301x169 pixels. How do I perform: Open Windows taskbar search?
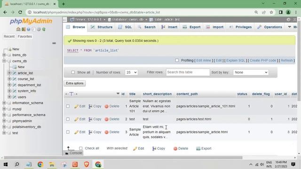17,164
